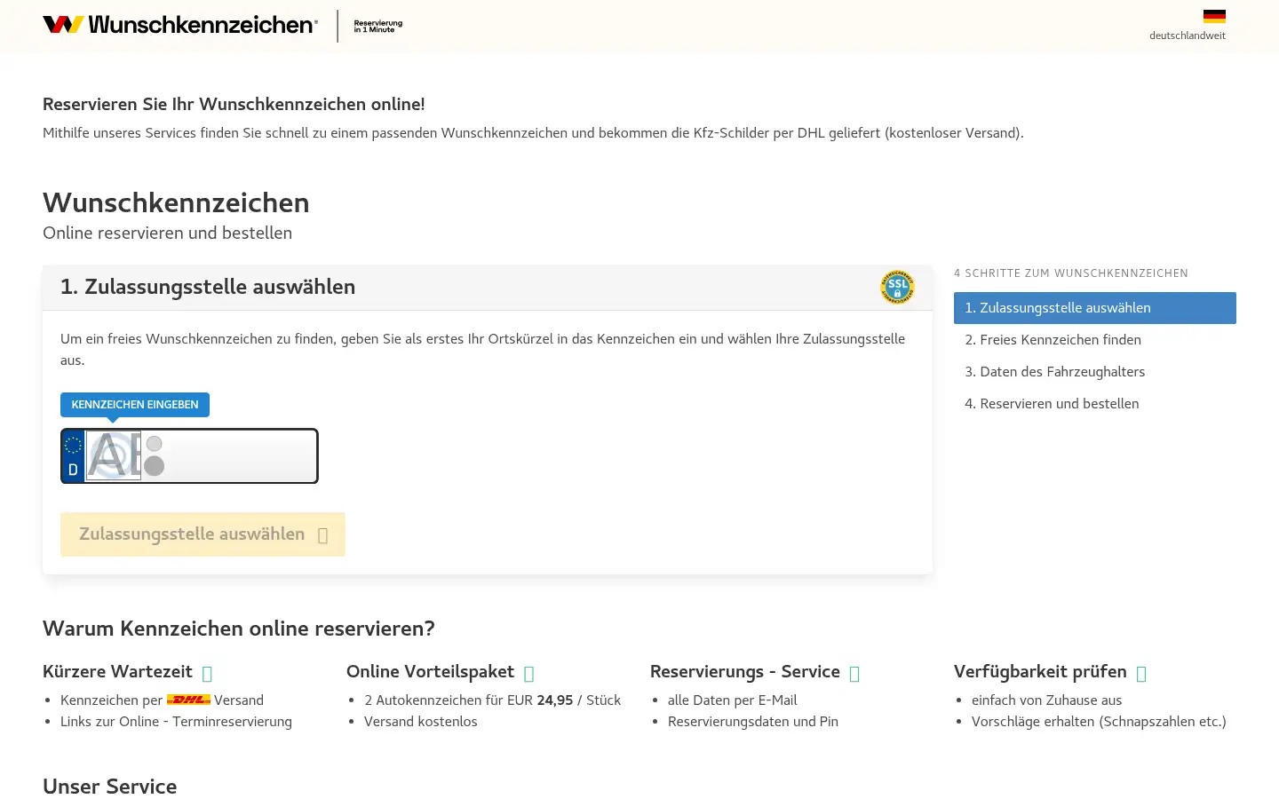Image resolution: width=1279 pixels, height=799 pixels.
Task: Select step 3 Daten des Fahrzeughalters
Action: [1094, 372]
